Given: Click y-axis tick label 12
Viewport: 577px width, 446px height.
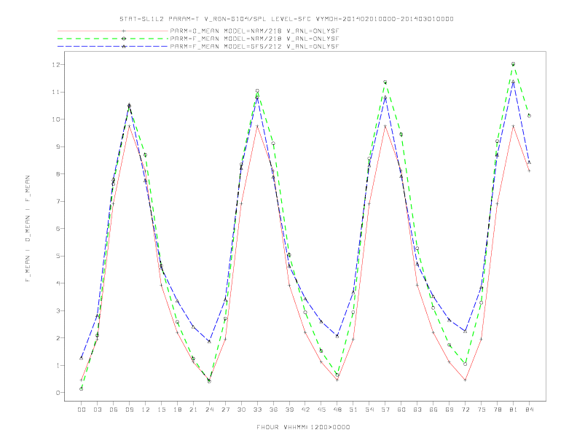Looking at the screenshot, I should point(55,65).
